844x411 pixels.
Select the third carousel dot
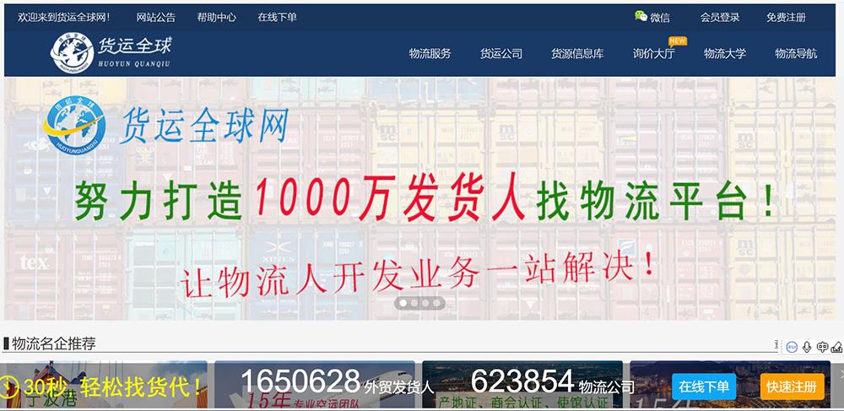point(425,303)
